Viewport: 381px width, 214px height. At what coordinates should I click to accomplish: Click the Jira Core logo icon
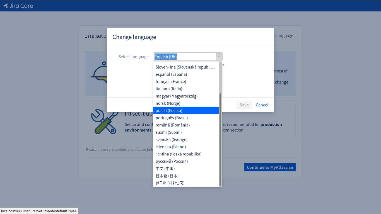tap(6, 6)
